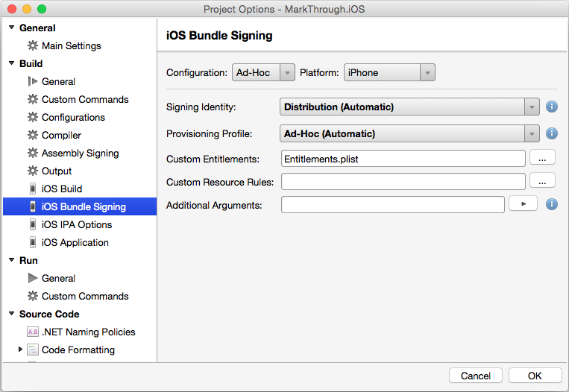Viewport: 569px width, 392px height.
Task: Collapse the Build section in sidebar
Action: coord(11,63)
